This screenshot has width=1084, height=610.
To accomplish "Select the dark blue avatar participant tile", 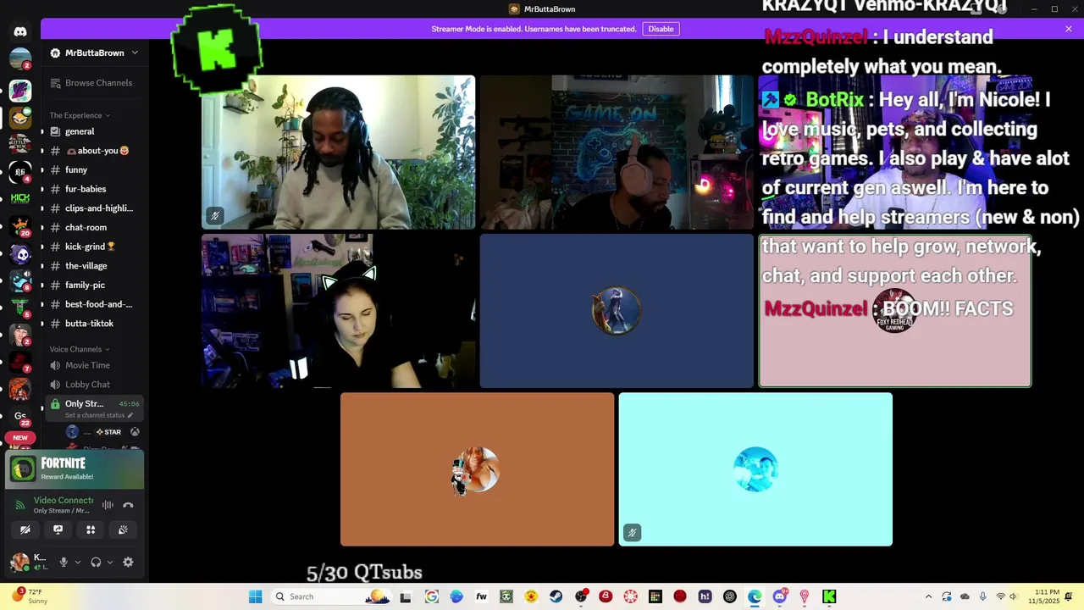I will coord(617,311).
